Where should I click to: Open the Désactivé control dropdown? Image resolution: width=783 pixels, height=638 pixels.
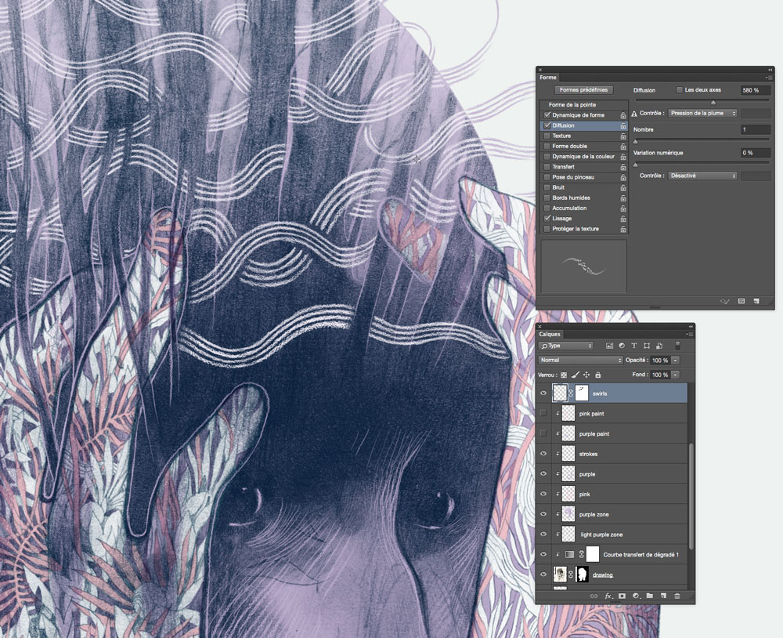[x=702, y=176]
